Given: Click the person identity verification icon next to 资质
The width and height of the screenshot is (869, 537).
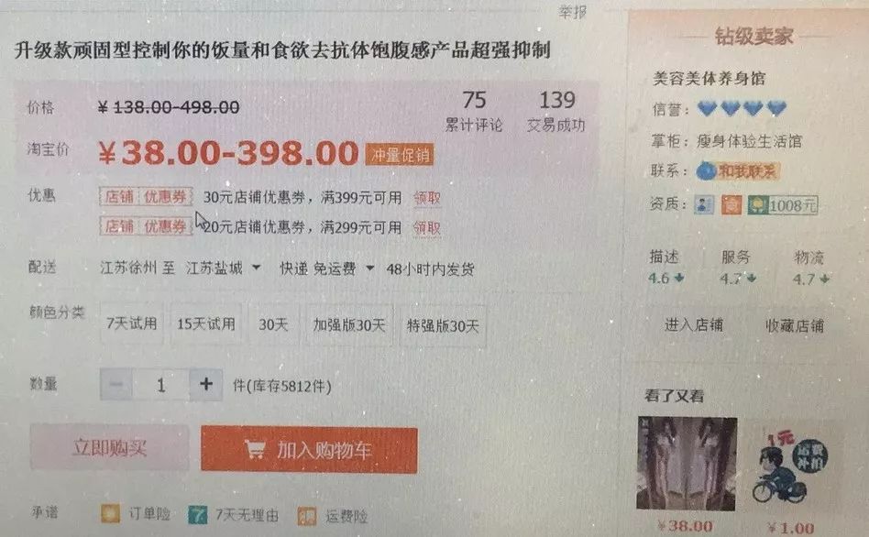Looking at the screenshot, I should point(704,205).
